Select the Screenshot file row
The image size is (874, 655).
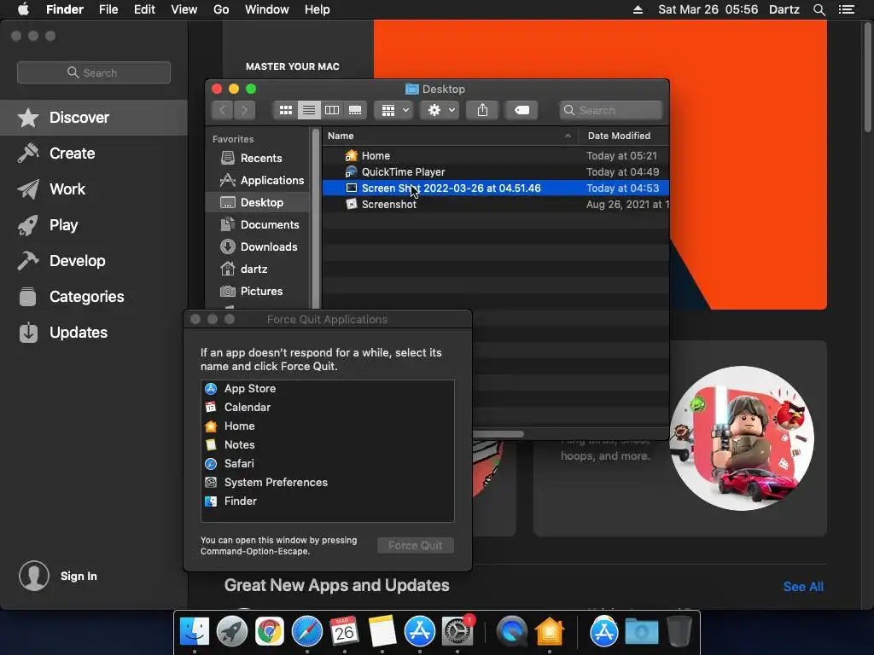coord(496,205)
